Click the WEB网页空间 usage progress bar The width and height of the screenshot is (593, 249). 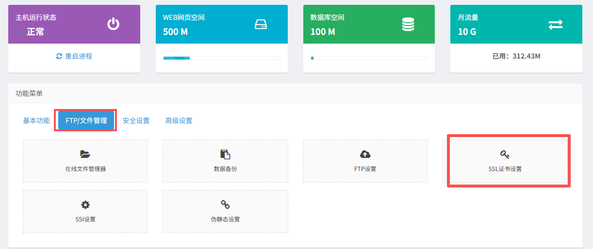(222, 58)
